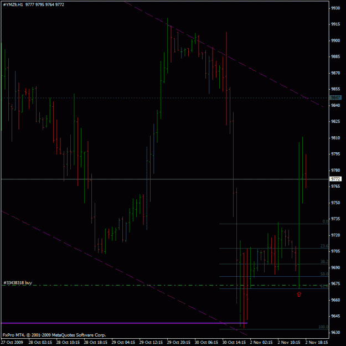Click the '2 Nov 02:15' time label
The image size is (346, 346).
coord(261,342)
